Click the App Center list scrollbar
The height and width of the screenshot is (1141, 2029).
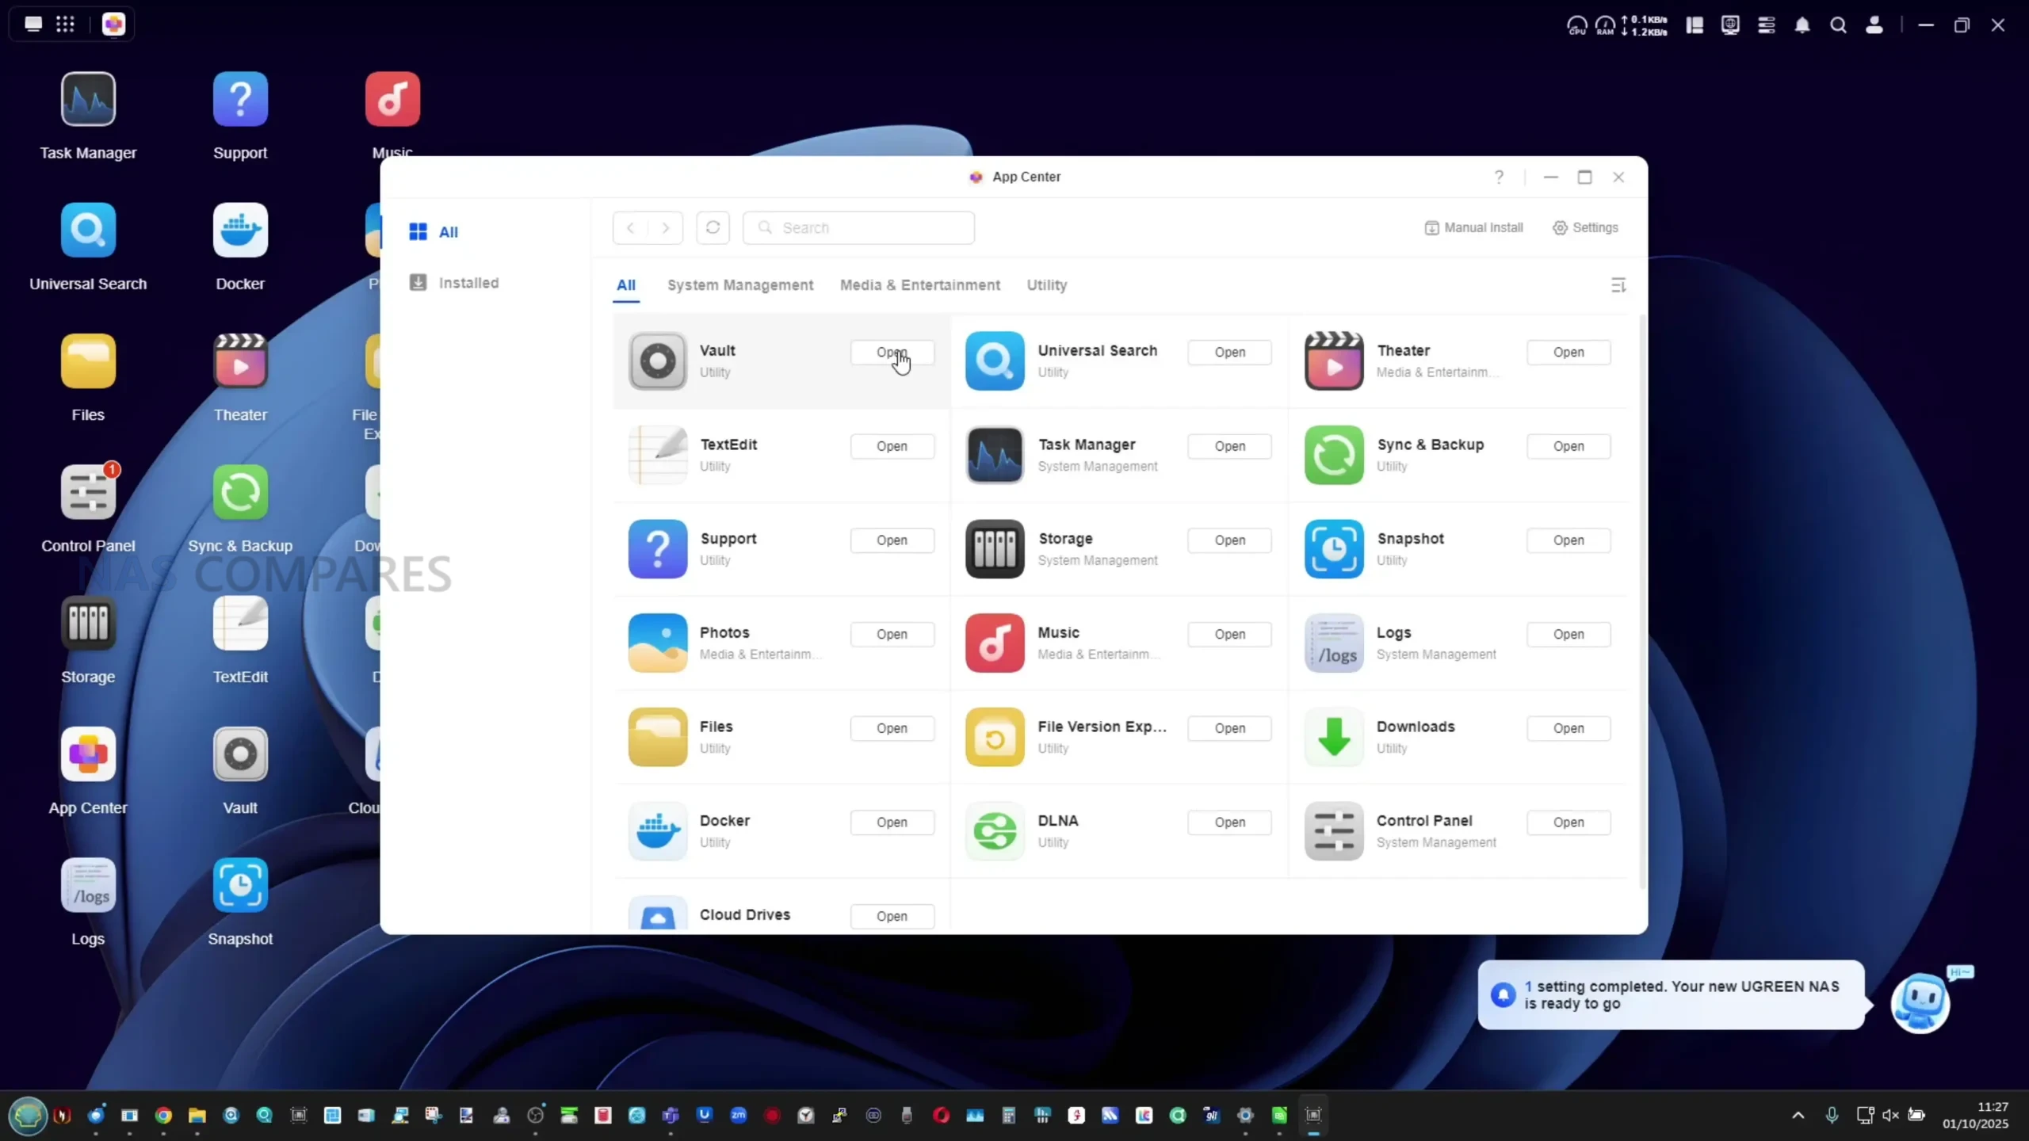point(1642,602)
